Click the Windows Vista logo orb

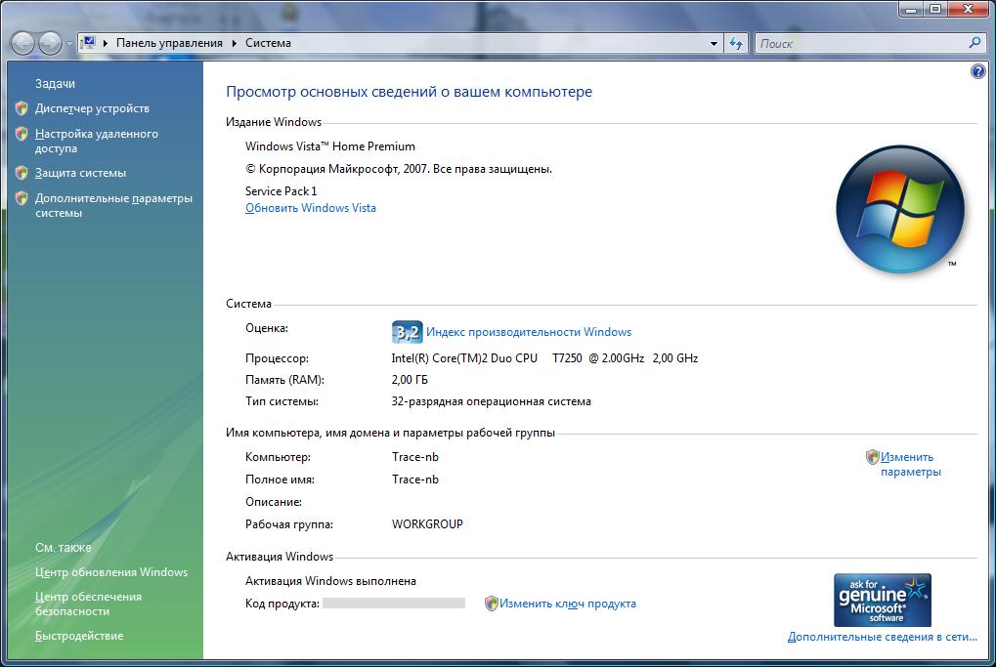900,209
